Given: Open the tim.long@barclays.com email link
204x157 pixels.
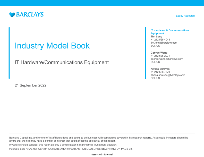Looking at the screenshot, I should (x=164, y=43).
